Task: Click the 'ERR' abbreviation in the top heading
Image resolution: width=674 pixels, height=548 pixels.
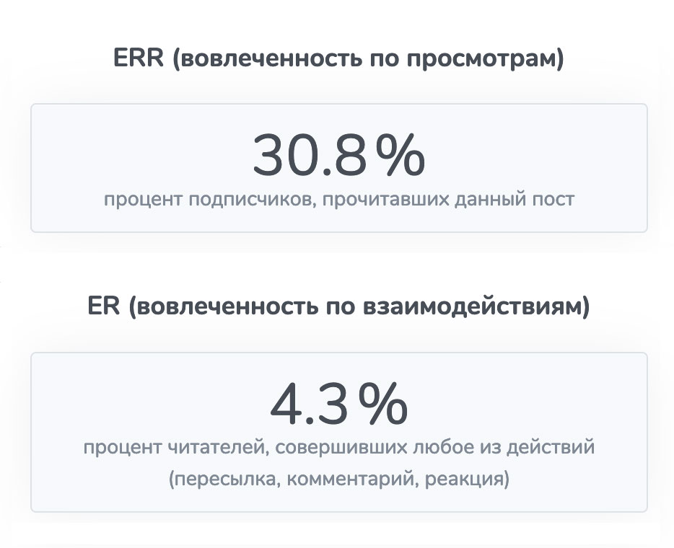Action: (x=138, y=59)
